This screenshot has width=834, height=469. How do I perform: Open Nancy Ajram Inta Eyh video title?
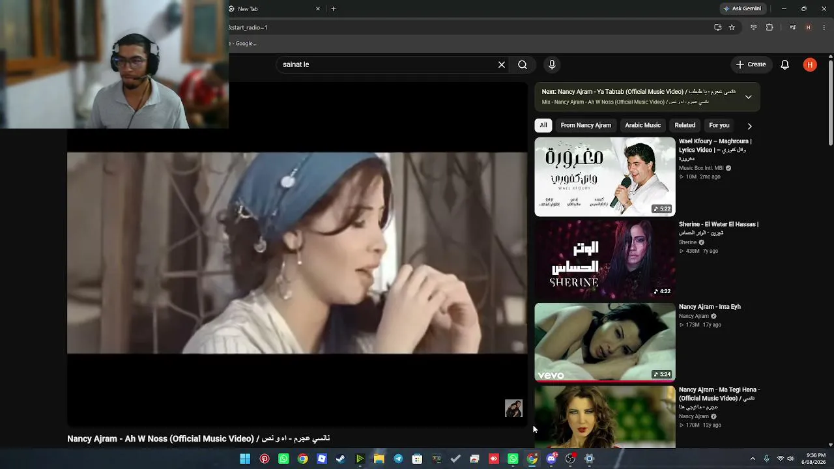(710, 307)
